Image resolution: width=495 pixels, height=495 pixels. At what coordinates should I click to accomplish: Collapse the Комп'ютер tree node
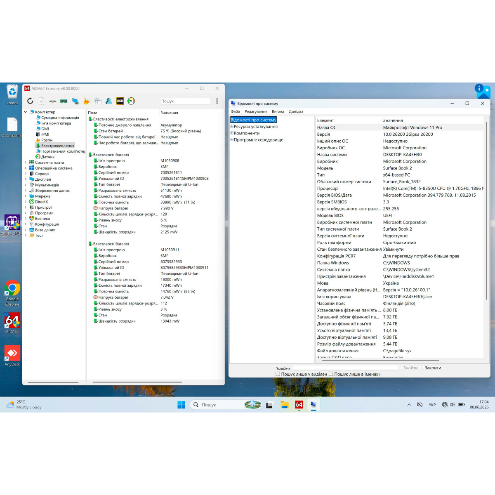point(26,112)
